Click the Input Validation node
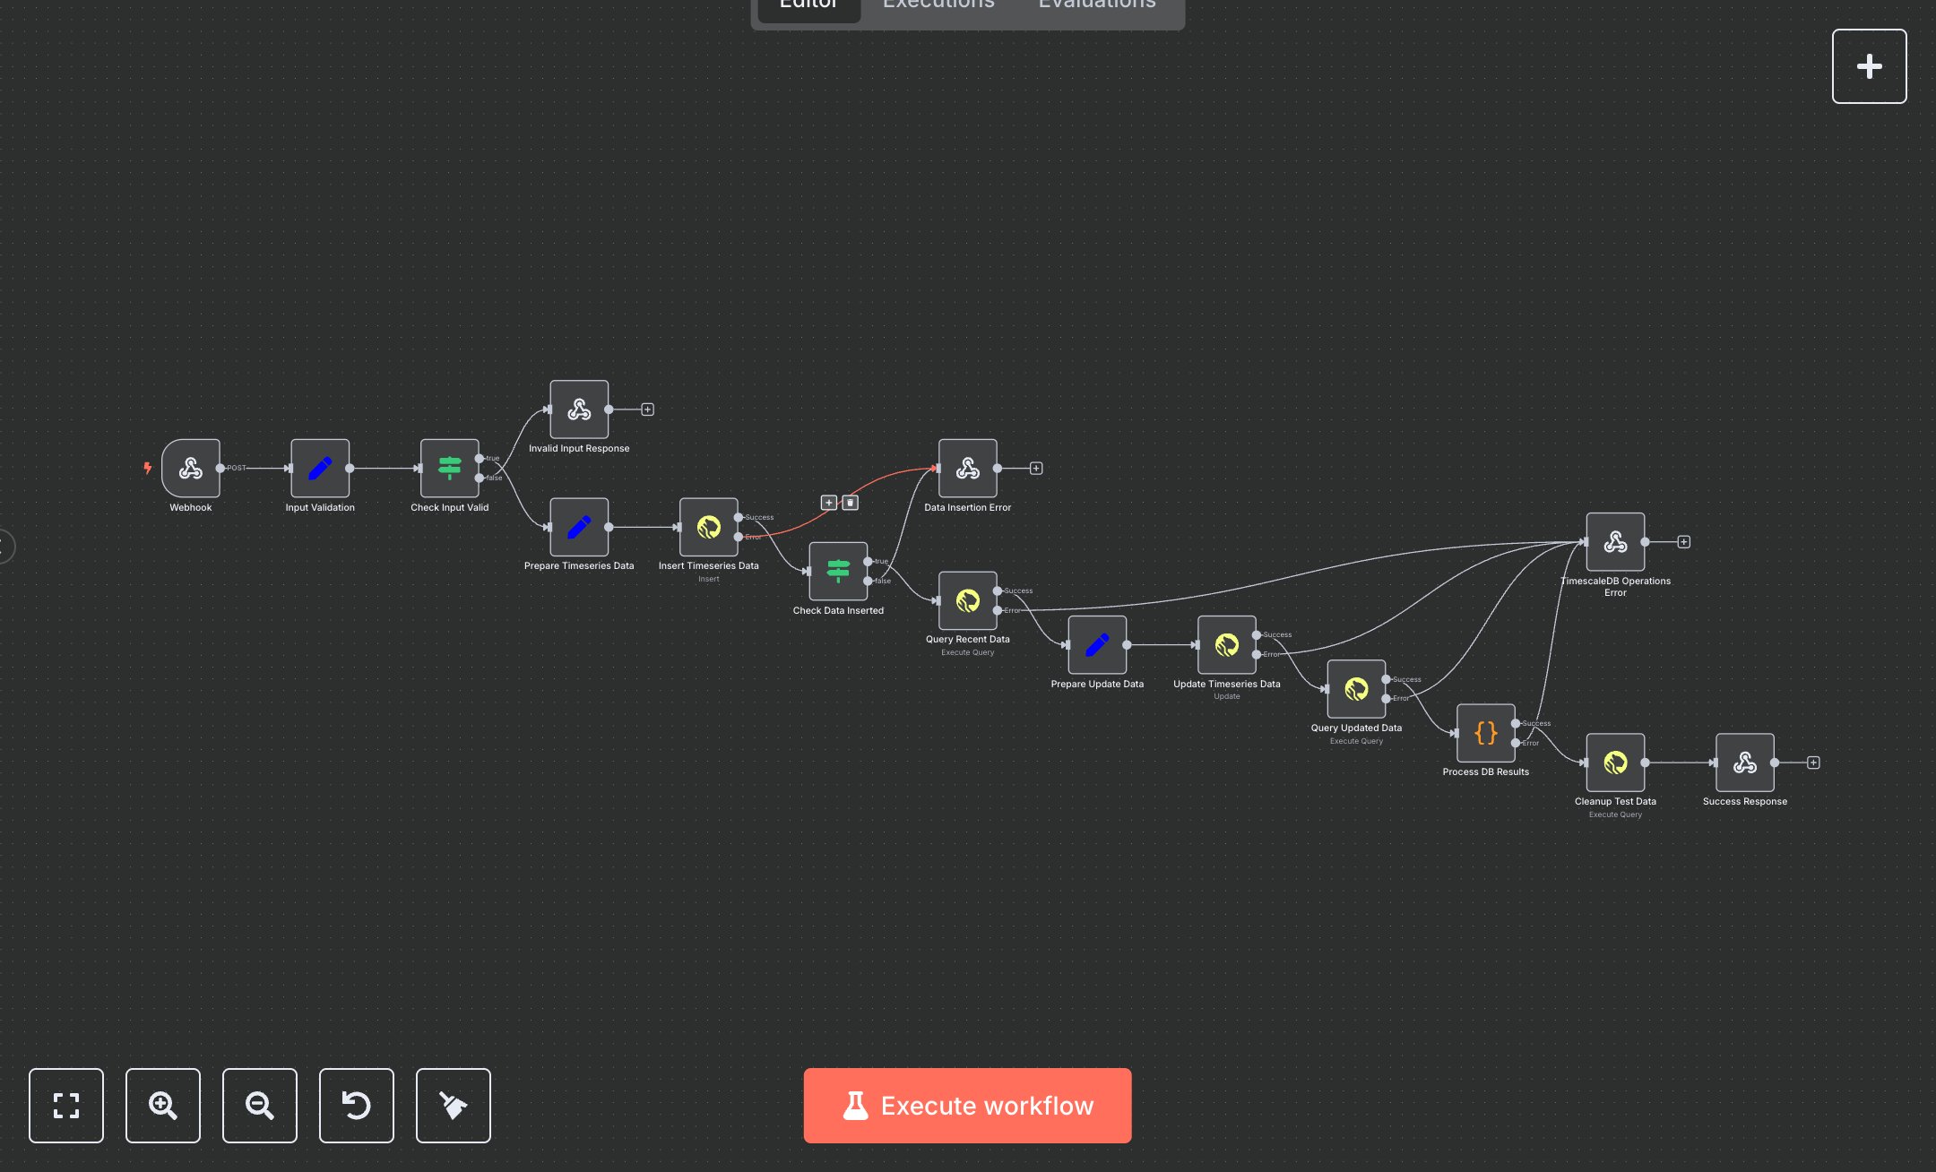Screen dimensions: 1936x1172 (x=319, y=468)
